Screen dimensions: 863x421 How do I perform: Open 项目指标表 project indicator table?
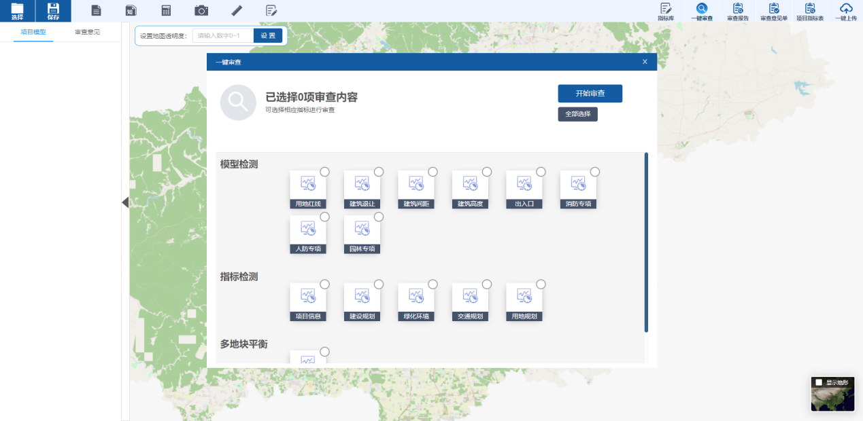click(810, 12)
